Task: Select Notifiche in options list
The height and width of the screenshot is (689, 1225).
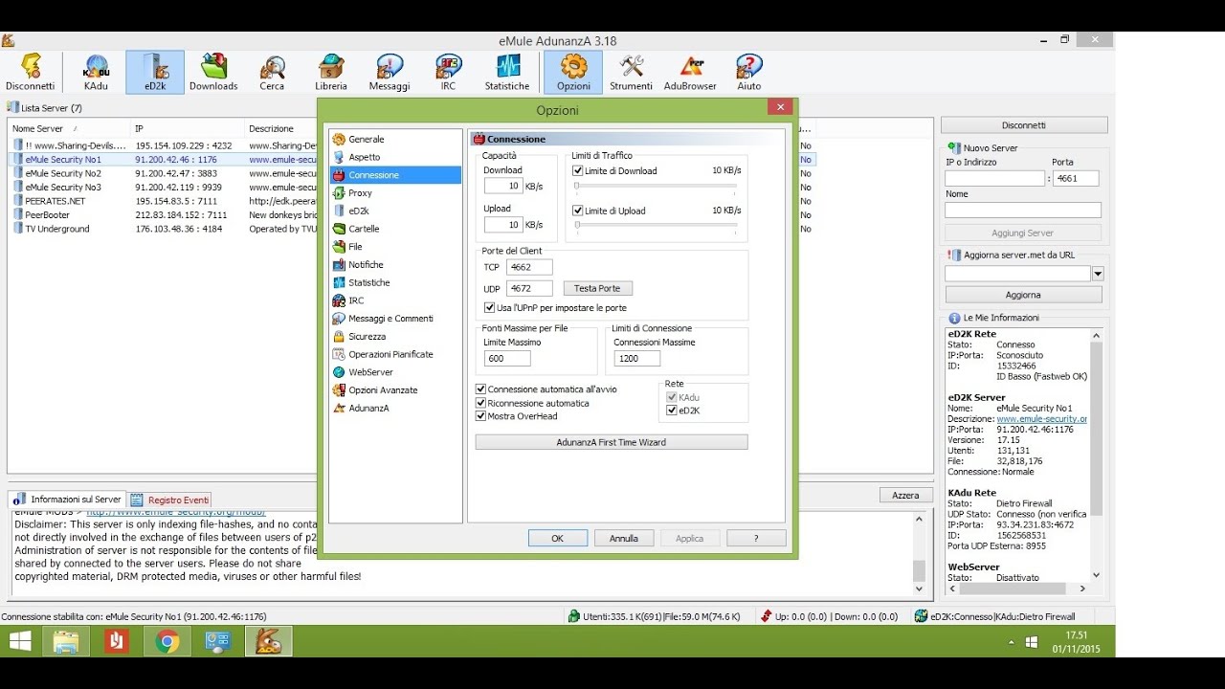Action: [x=366, y=264]
